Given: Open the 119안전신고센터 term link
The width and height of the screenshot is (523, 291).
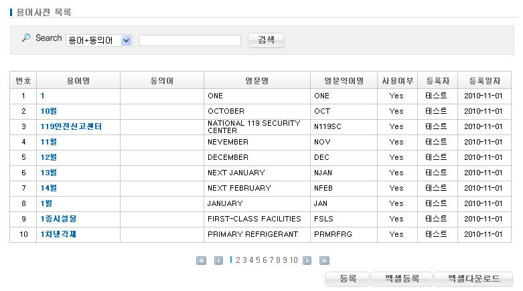Looking at the screenshot, I should pos(71,126).
